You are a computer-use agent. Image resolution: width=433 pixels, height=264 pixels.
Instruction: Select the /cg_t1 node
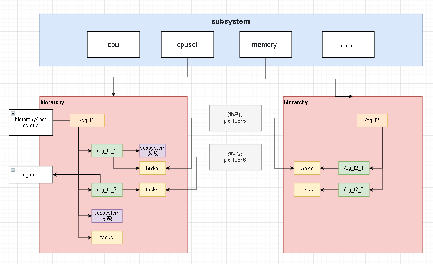[87, 120]
